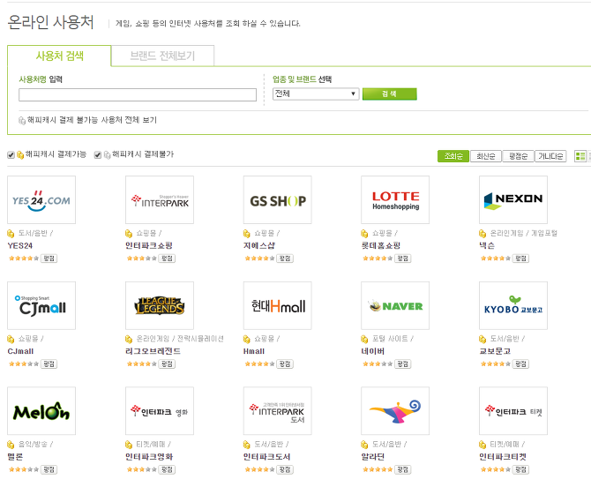Toggle the 해피캐시 결제가능 checkbox
The image size is (591, 487).
pos(11,155)
